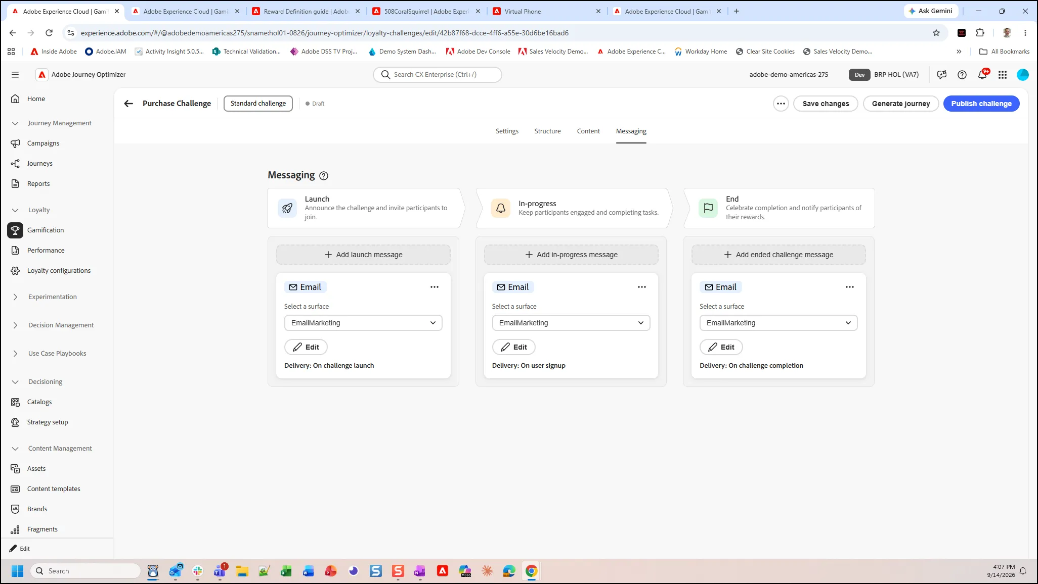Click the feedback chat icon in header

[942, 75]
